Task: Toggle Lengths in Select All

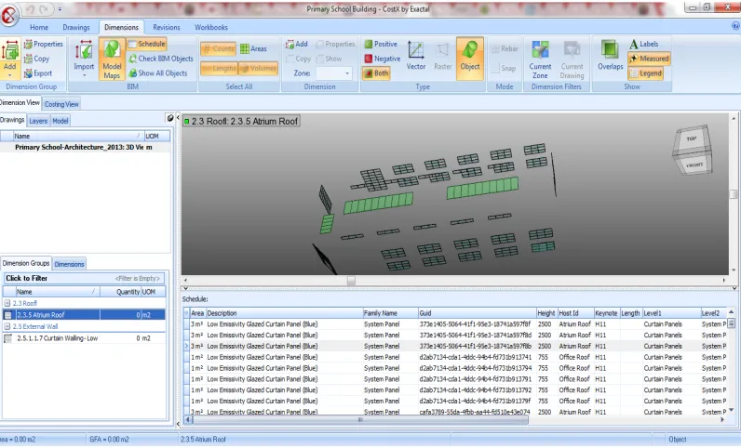Action: [x=219, y=69]
